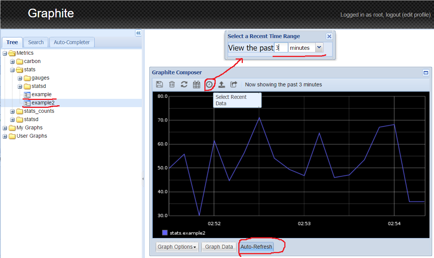Click the upload graph icon
The width and height of the screenshot is (434, 258).
(x=221, y=84)
